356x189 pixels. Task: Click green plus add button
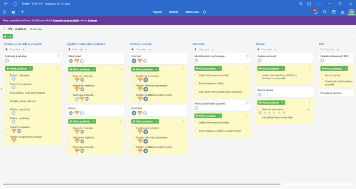pos(6,36)
